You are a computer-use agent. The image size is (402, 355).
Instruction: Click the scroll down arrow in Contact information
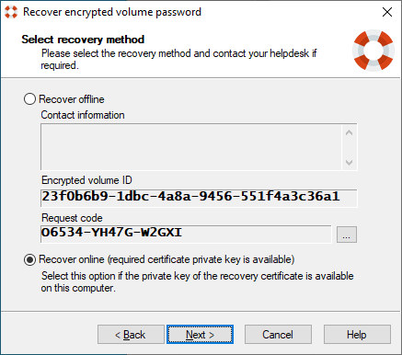click(349, 162)
